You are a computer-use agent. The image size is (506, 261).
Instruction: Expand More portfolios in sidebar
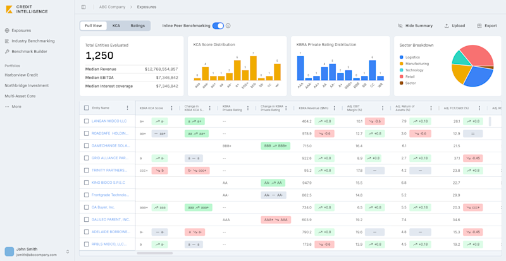tap(13, 107)
